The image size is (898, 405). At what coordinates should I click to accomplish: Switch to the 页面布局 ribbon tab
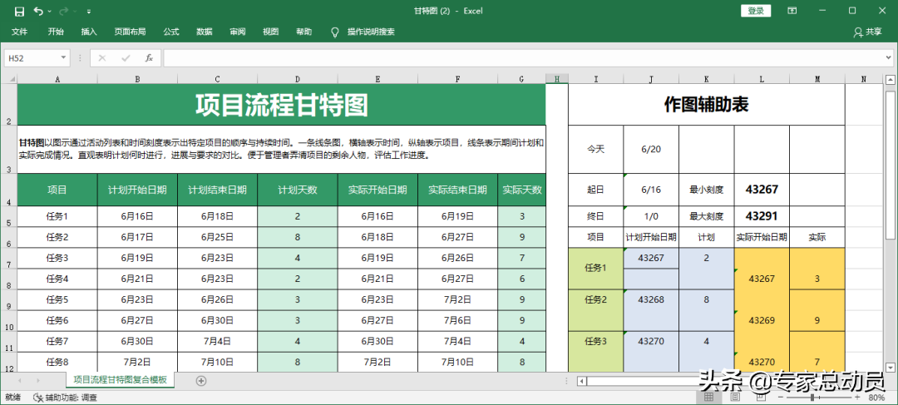click(130, 32)
